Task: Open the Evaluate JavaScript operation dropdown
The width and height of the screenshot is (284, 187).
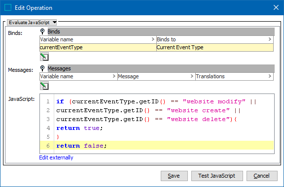Action: pos(32,23)
